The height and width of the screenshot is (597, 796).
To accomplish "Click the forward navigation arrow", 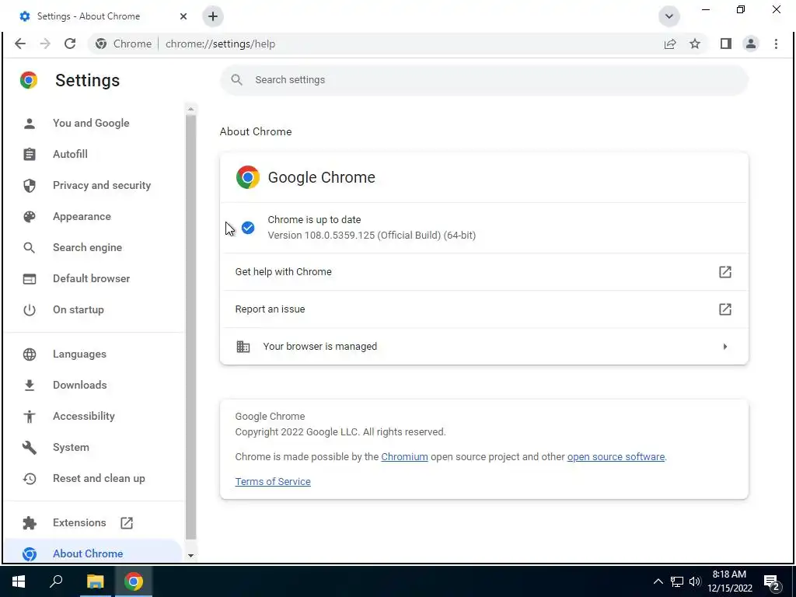I will (x=45, y=44).
